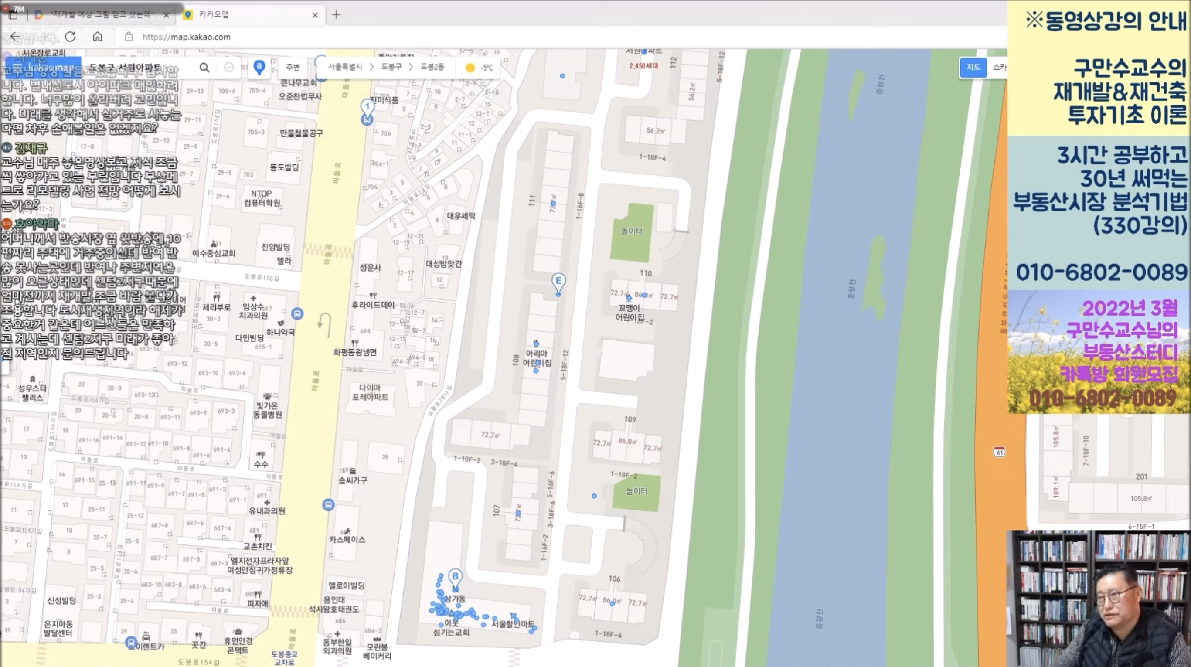This screenshot has height=667, width=1191.
Task: Close the 재개발 예상 article tab
Action: coord(167,15)
